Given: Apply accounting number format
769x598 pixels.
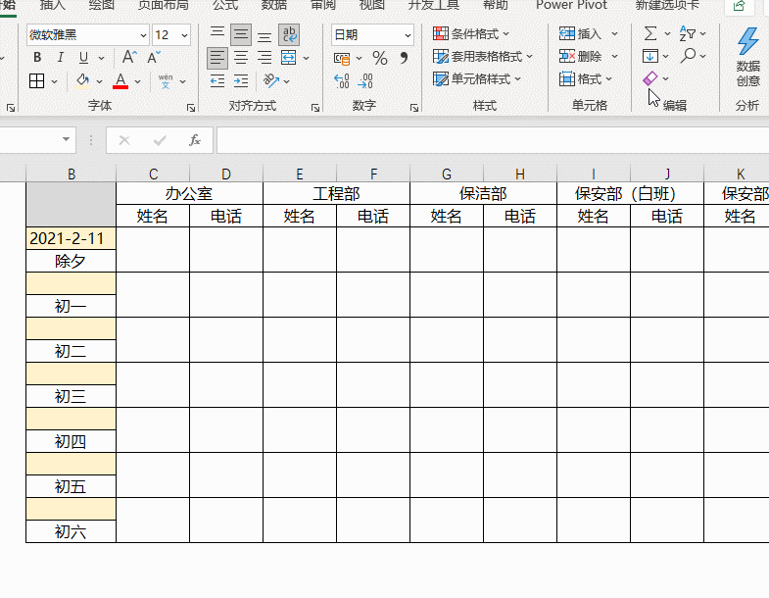Looking at the screenshot, I should (342, 59).
